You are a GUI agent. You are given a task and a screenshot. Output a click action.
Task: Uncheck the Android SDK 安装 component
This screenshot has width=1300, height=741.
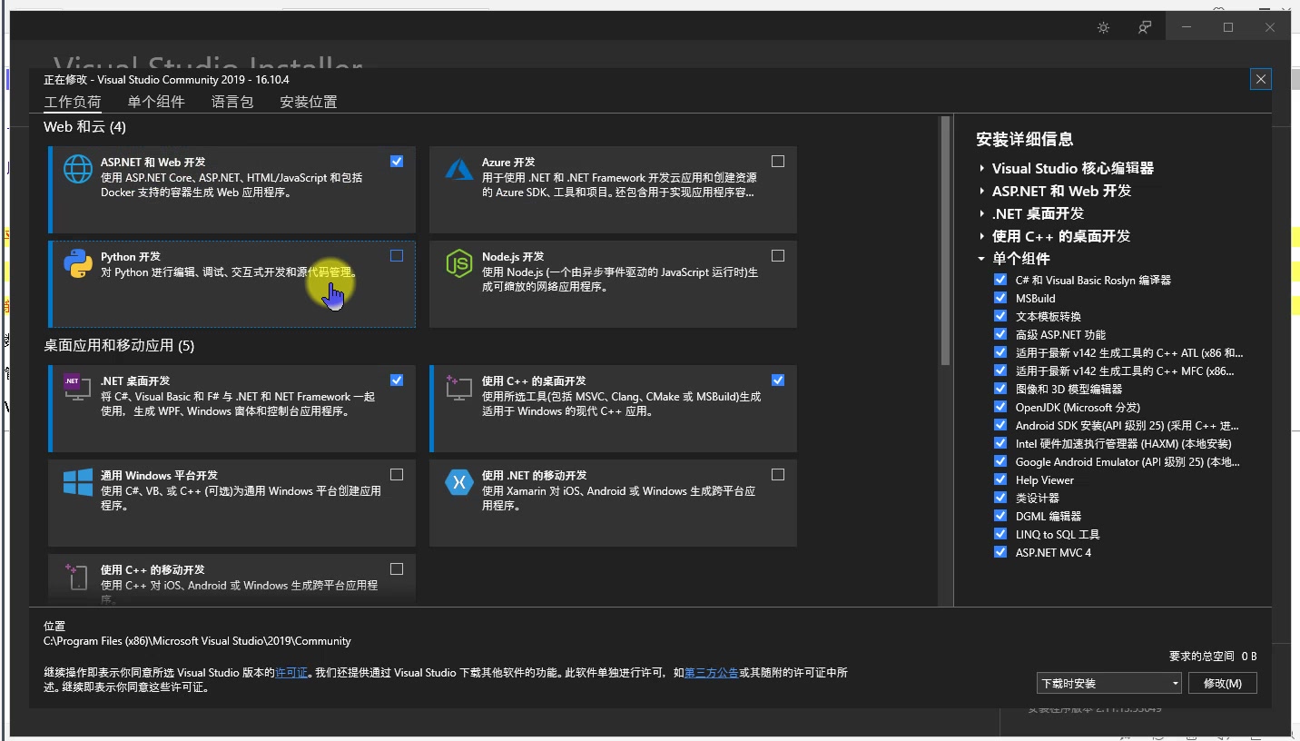pos(1000,425)
